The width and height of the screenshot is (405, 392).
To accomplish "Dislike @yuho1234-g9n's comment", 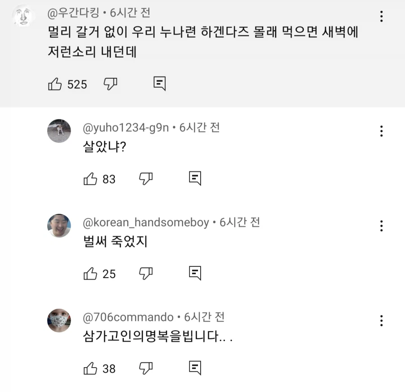I will click(144, 178).
